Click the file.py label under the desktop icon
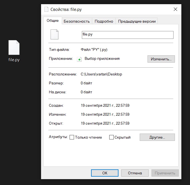Screen dimensions: 190x185 pyautogui.click(x=14, y=60)
